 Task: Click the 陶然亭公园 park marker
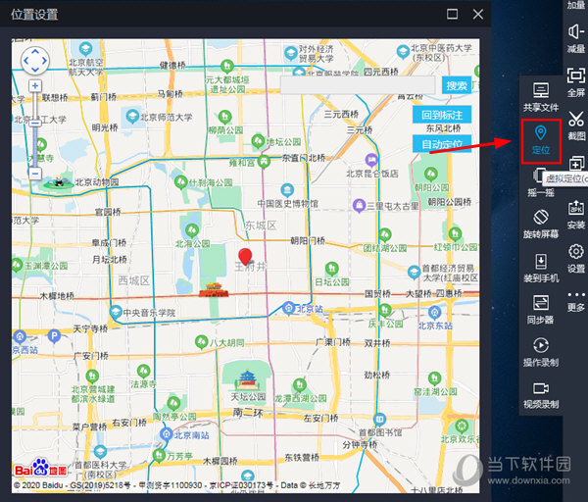(173, 403)
